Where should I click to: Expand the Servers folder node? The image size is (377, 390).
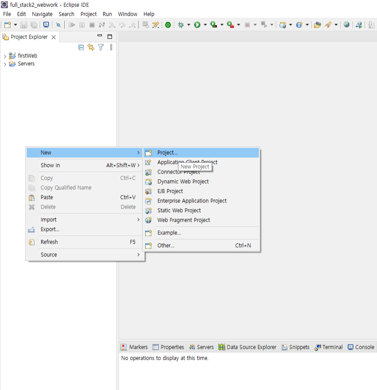click(5, 64)
